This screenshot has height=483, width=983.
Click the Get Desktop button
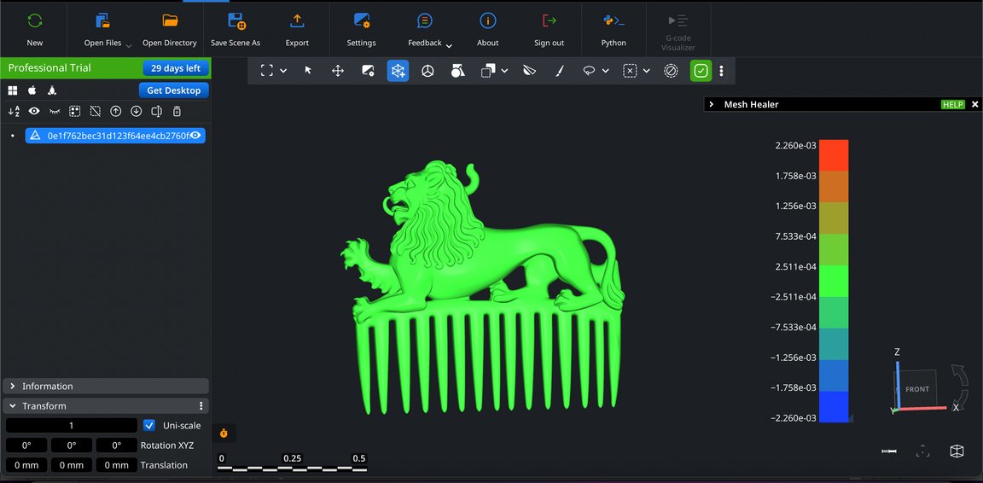tap(173, 90)
